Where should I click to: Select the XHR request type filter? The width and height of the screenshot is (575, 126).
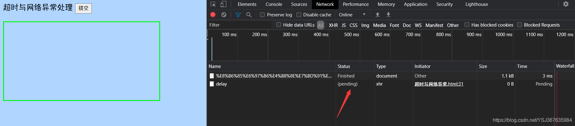pyautogui.click(x=333, y=25)
